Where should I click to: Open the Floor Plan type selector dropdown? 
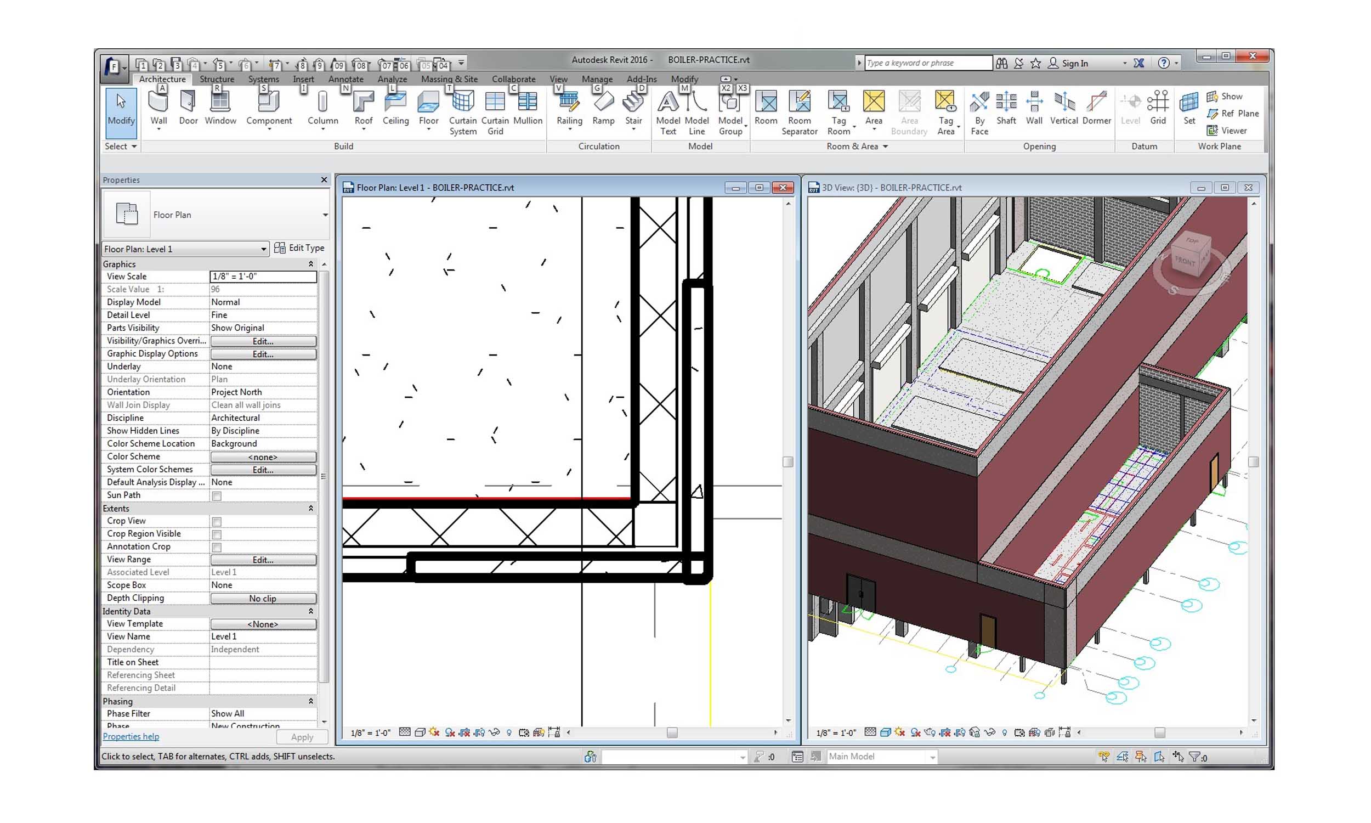coord(263,249)
